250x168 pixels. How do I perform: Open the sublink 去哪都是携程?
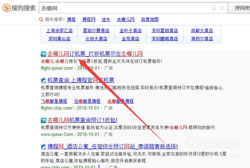click(121, 101)
